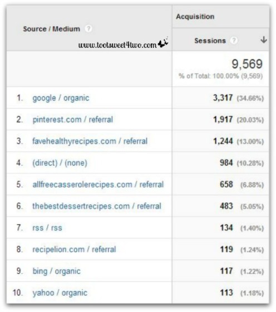The width and height of the screenshot is (276, 312).
Task: Open thebestdessertrecipes.com / referral link
Action: (97, 206)
